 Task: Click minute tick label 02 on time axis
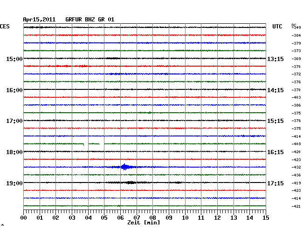click(x=55, y=218)
